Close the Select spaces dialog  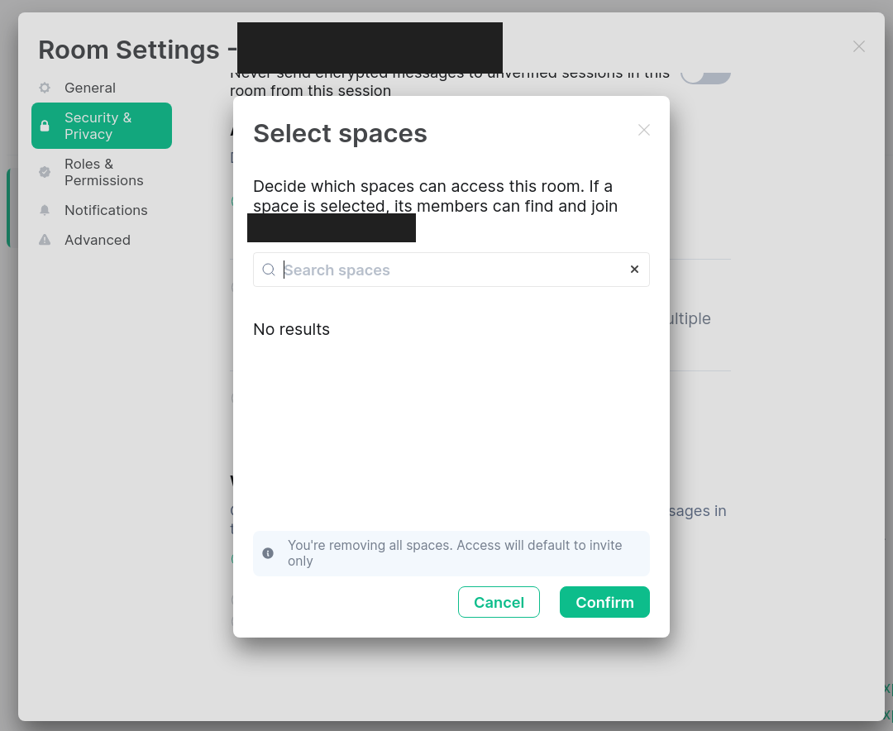tap(643, 130)
